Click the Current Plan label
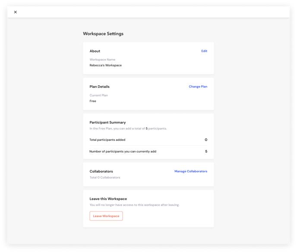This screenshot has height=252, width=297. (x=99, y=95)
